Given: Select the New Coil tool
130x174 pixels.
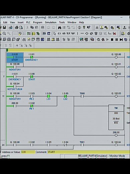Looking at the screenshot, I should (87, 33).
